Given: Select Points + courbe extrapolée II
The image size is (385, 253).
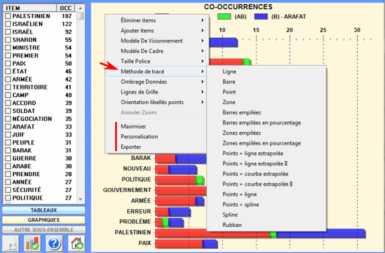Looking at the screenshot, I should [x=267, y=184].
